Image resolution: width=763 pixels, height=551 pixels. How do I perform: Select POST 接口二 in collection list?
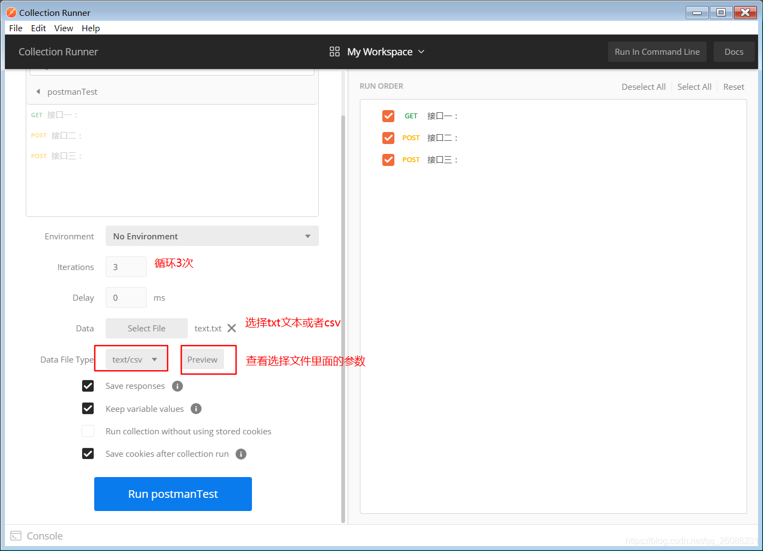click(56, 135)
